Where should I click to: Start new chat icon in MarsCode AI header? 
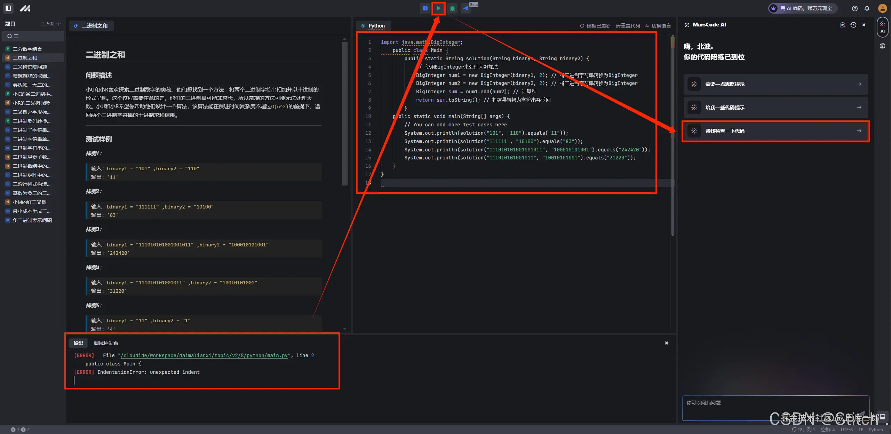[x=842, y=25]
